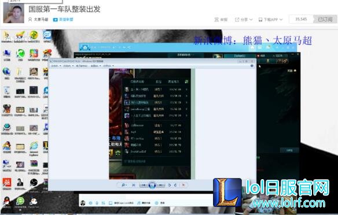
Task: Open the 文件 menu in Photo Viewer
Action: (x=56, y=66)
